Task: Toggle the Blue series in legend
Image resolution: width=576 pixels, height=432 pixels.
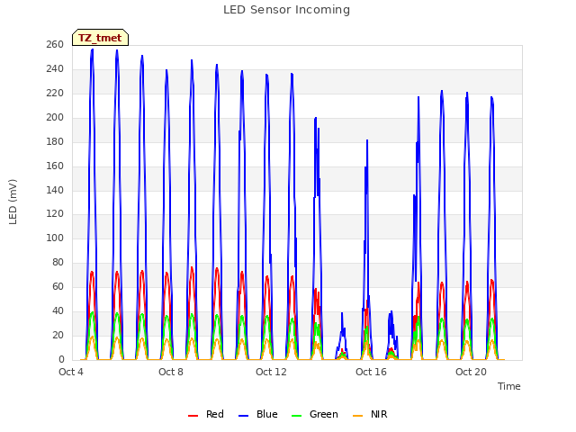Action: 258,414
